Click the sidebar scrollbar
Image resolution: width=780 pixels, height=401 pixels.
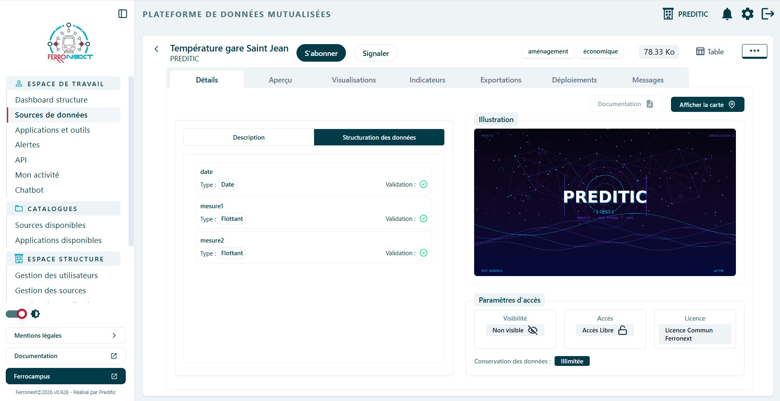click(131, 161)
